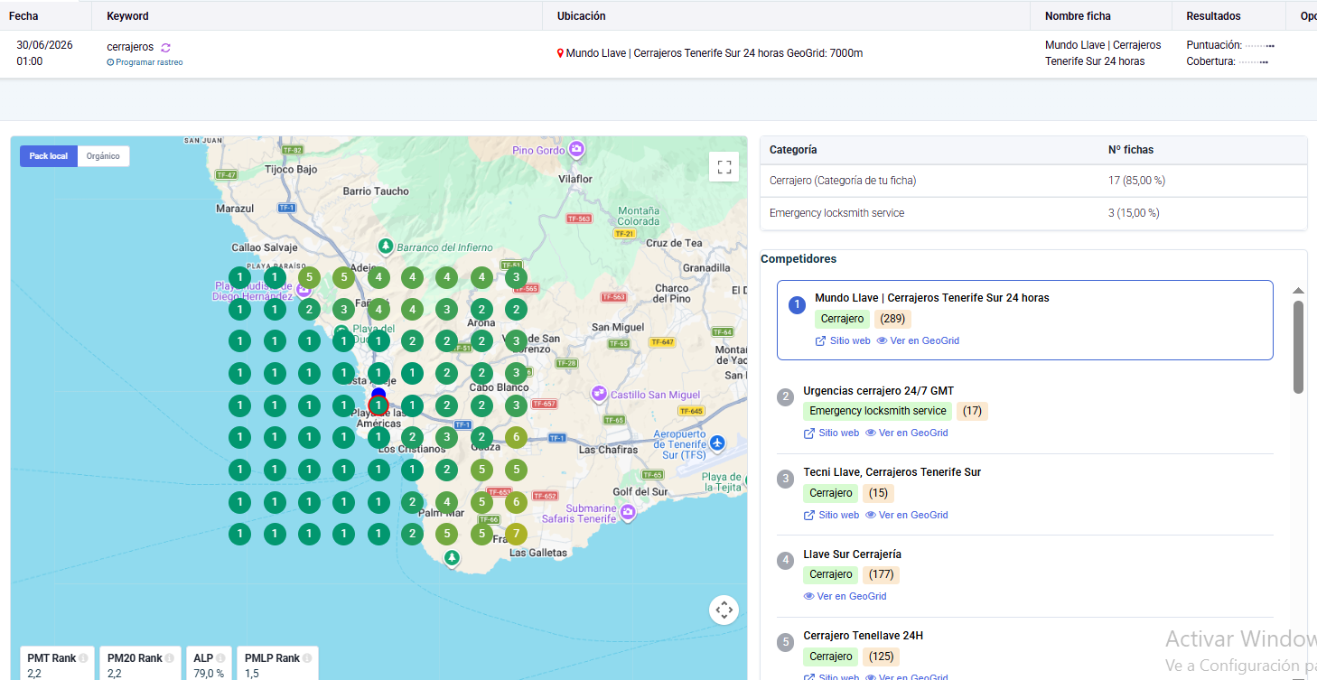Click Emergency locksmith service category link
The image size is (1317, 680).
[836, 213]
